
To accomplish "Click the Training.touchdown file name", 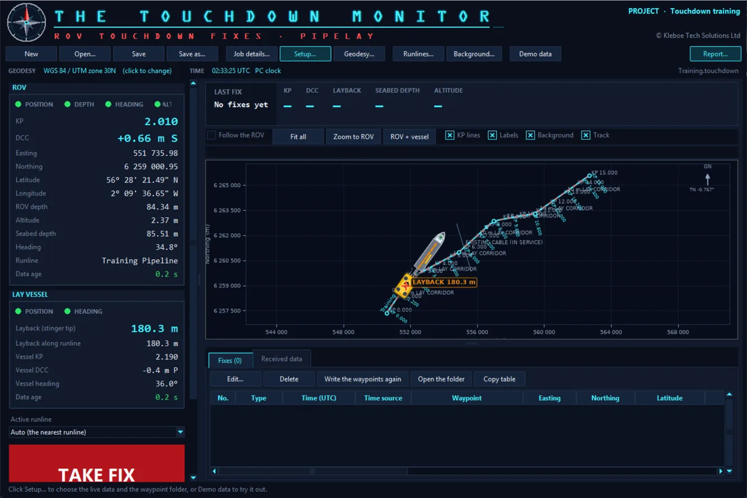I will [x=708, y=71].
